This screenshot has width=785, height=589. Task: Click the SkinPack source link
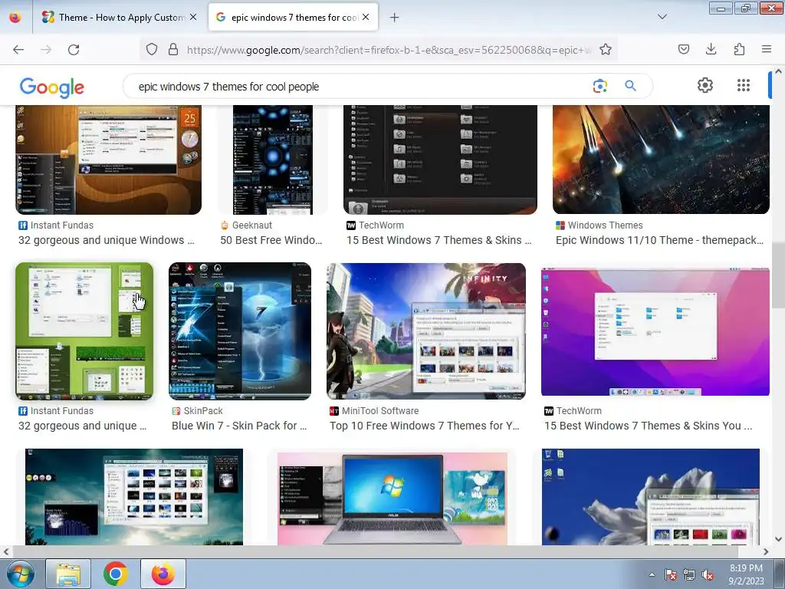pos(197,411)
